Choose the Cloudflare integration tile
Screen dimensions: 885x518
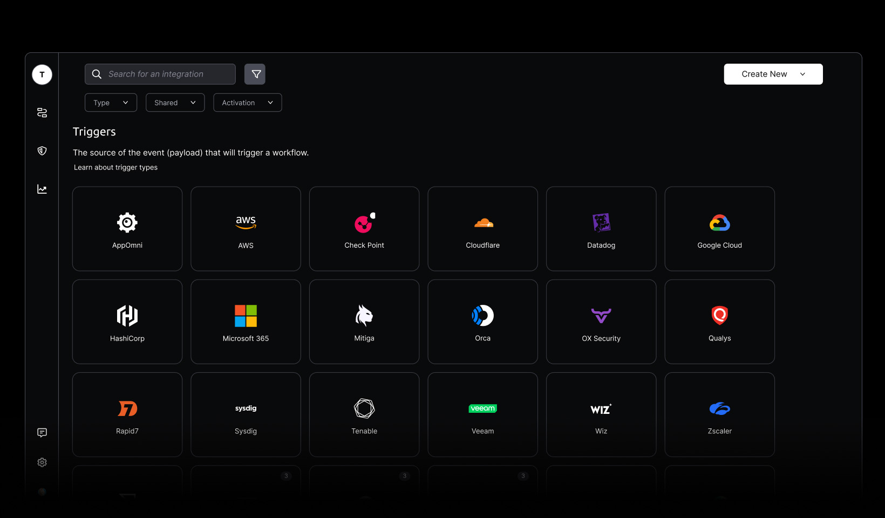482,229
